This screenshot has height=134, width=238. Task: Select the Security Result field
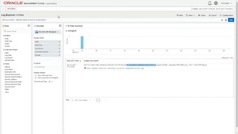10,87
